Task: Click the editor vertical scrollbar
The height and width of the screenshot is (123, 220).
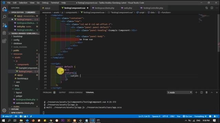Action: (x=219, y=33)
